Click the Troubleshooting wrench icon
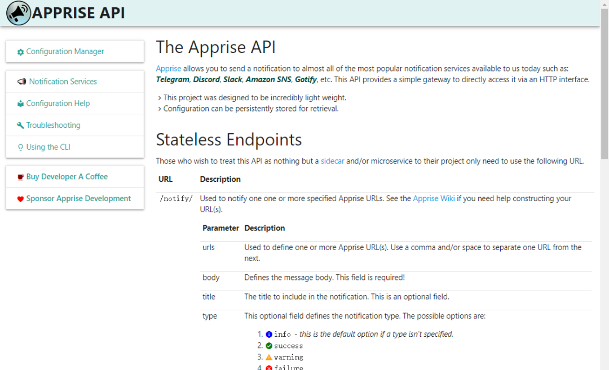This screenshot has width=609, height=370. click(21, 126)
